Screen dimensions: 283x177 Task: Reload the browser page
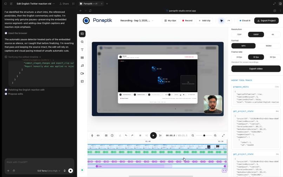pyautogui.click(x=90, y=11)
